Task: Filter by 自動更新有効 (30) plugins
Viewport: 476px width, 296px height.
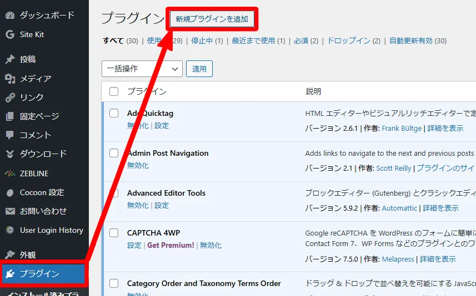Action: (x=418, y=40)
